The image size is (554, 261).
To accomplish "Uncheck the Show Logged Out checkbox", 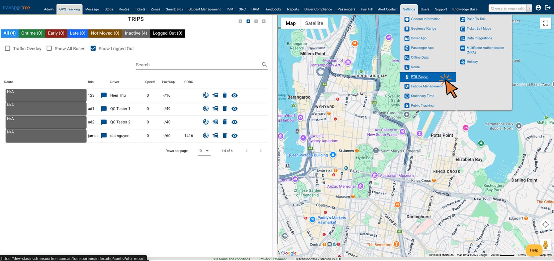I will tap(93, 48).
